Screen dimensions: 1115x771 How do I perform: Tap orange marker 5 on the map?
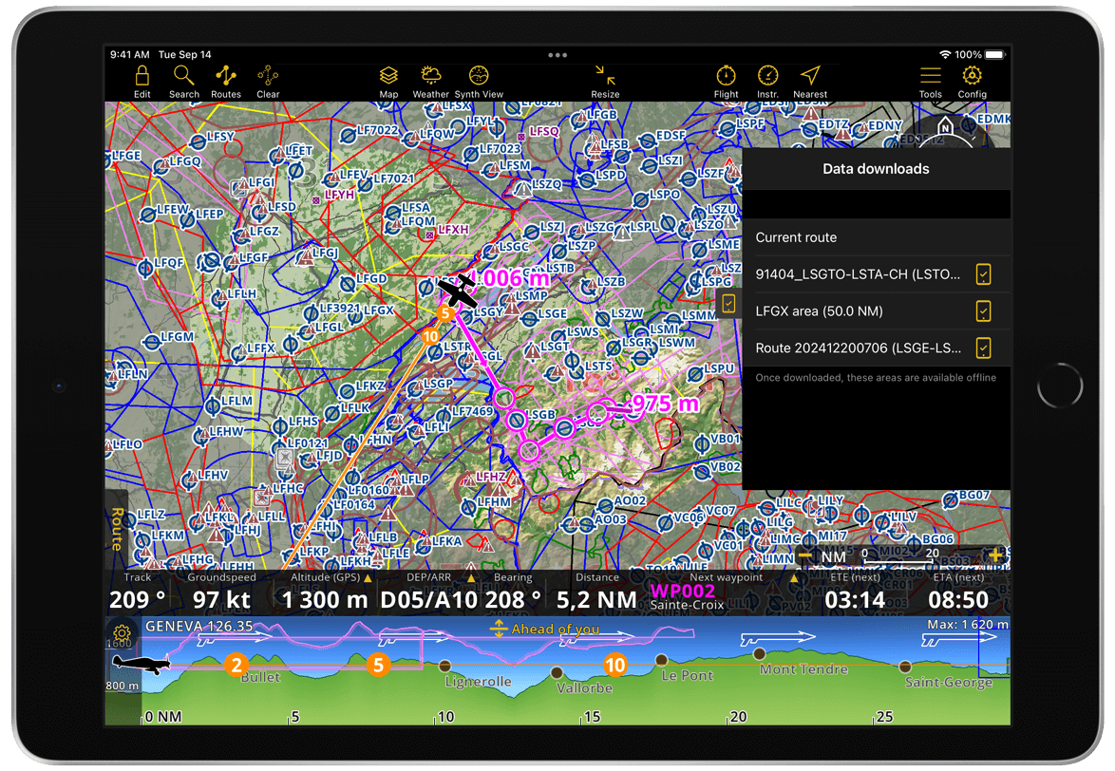(x=445, y=313)
